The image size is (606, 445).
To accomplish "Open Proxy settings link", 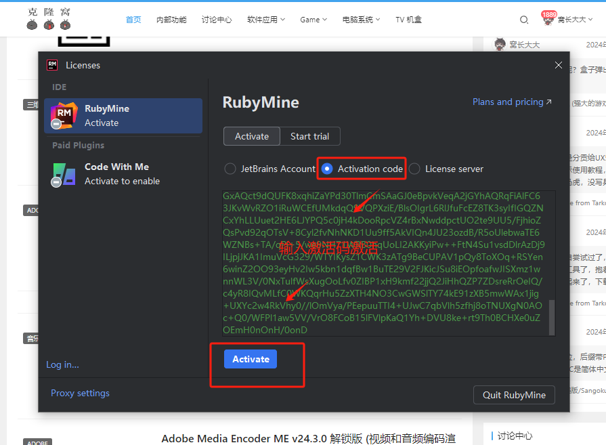I will 80,394.
